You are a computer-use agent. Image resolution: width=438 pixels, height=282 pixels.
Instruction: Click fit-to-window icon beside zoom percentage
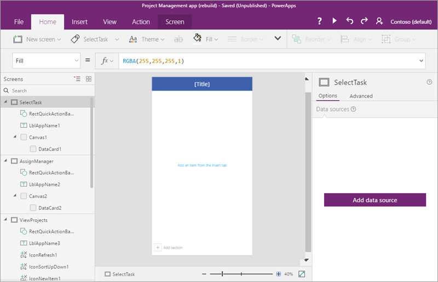[302, 274]
